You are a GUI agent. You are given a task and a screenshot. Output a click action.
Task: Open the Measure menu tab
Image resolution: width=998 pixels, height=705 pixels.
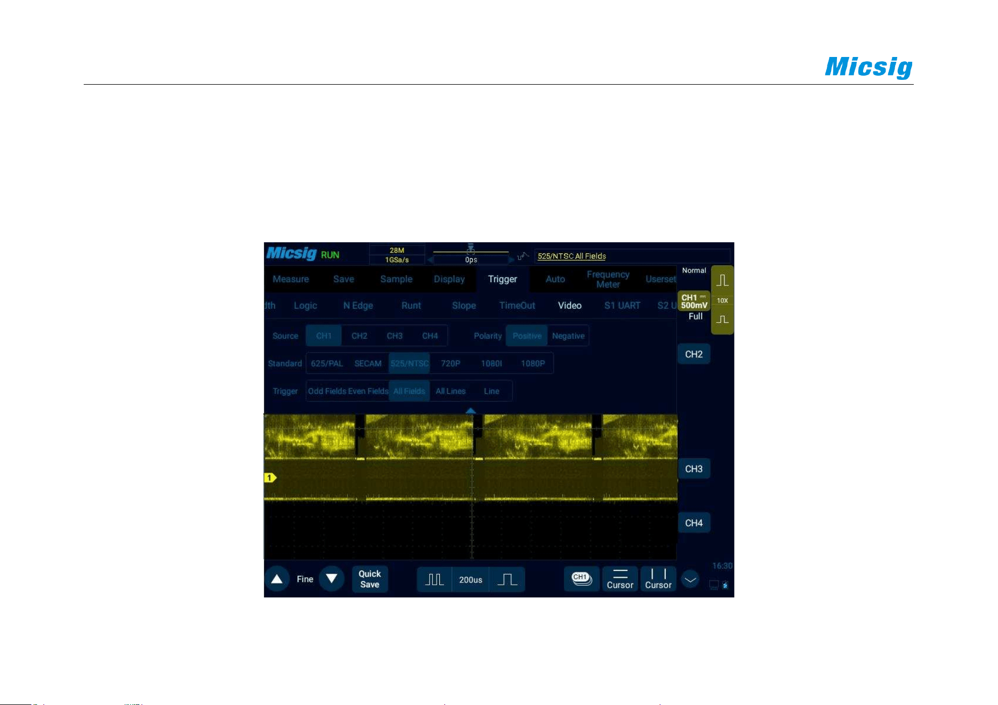(x=291, y=279)
